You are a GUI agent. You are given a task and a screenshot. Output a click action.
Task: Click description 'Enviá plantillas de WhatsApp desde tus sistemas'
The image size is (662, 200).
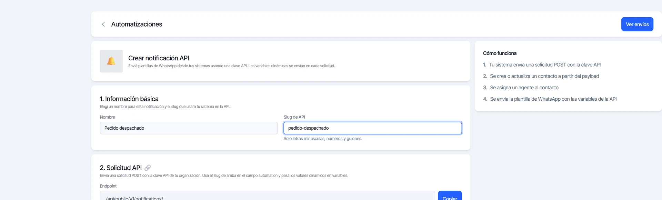click(x=231, y=66)
